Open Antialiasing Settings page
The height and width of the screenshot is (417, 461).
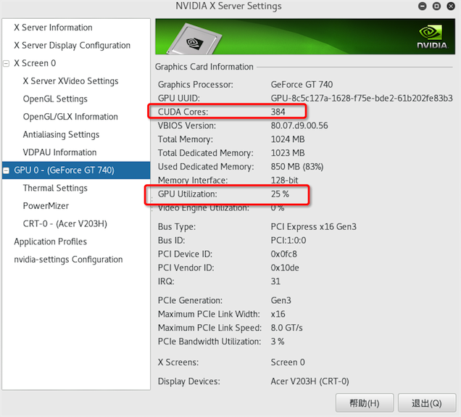tap(61, 134)
